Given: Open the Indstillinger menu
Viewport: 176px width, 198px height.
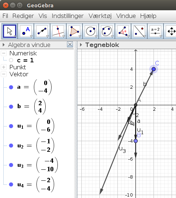Looking at the screenshot, I should [x=68, y=16].
